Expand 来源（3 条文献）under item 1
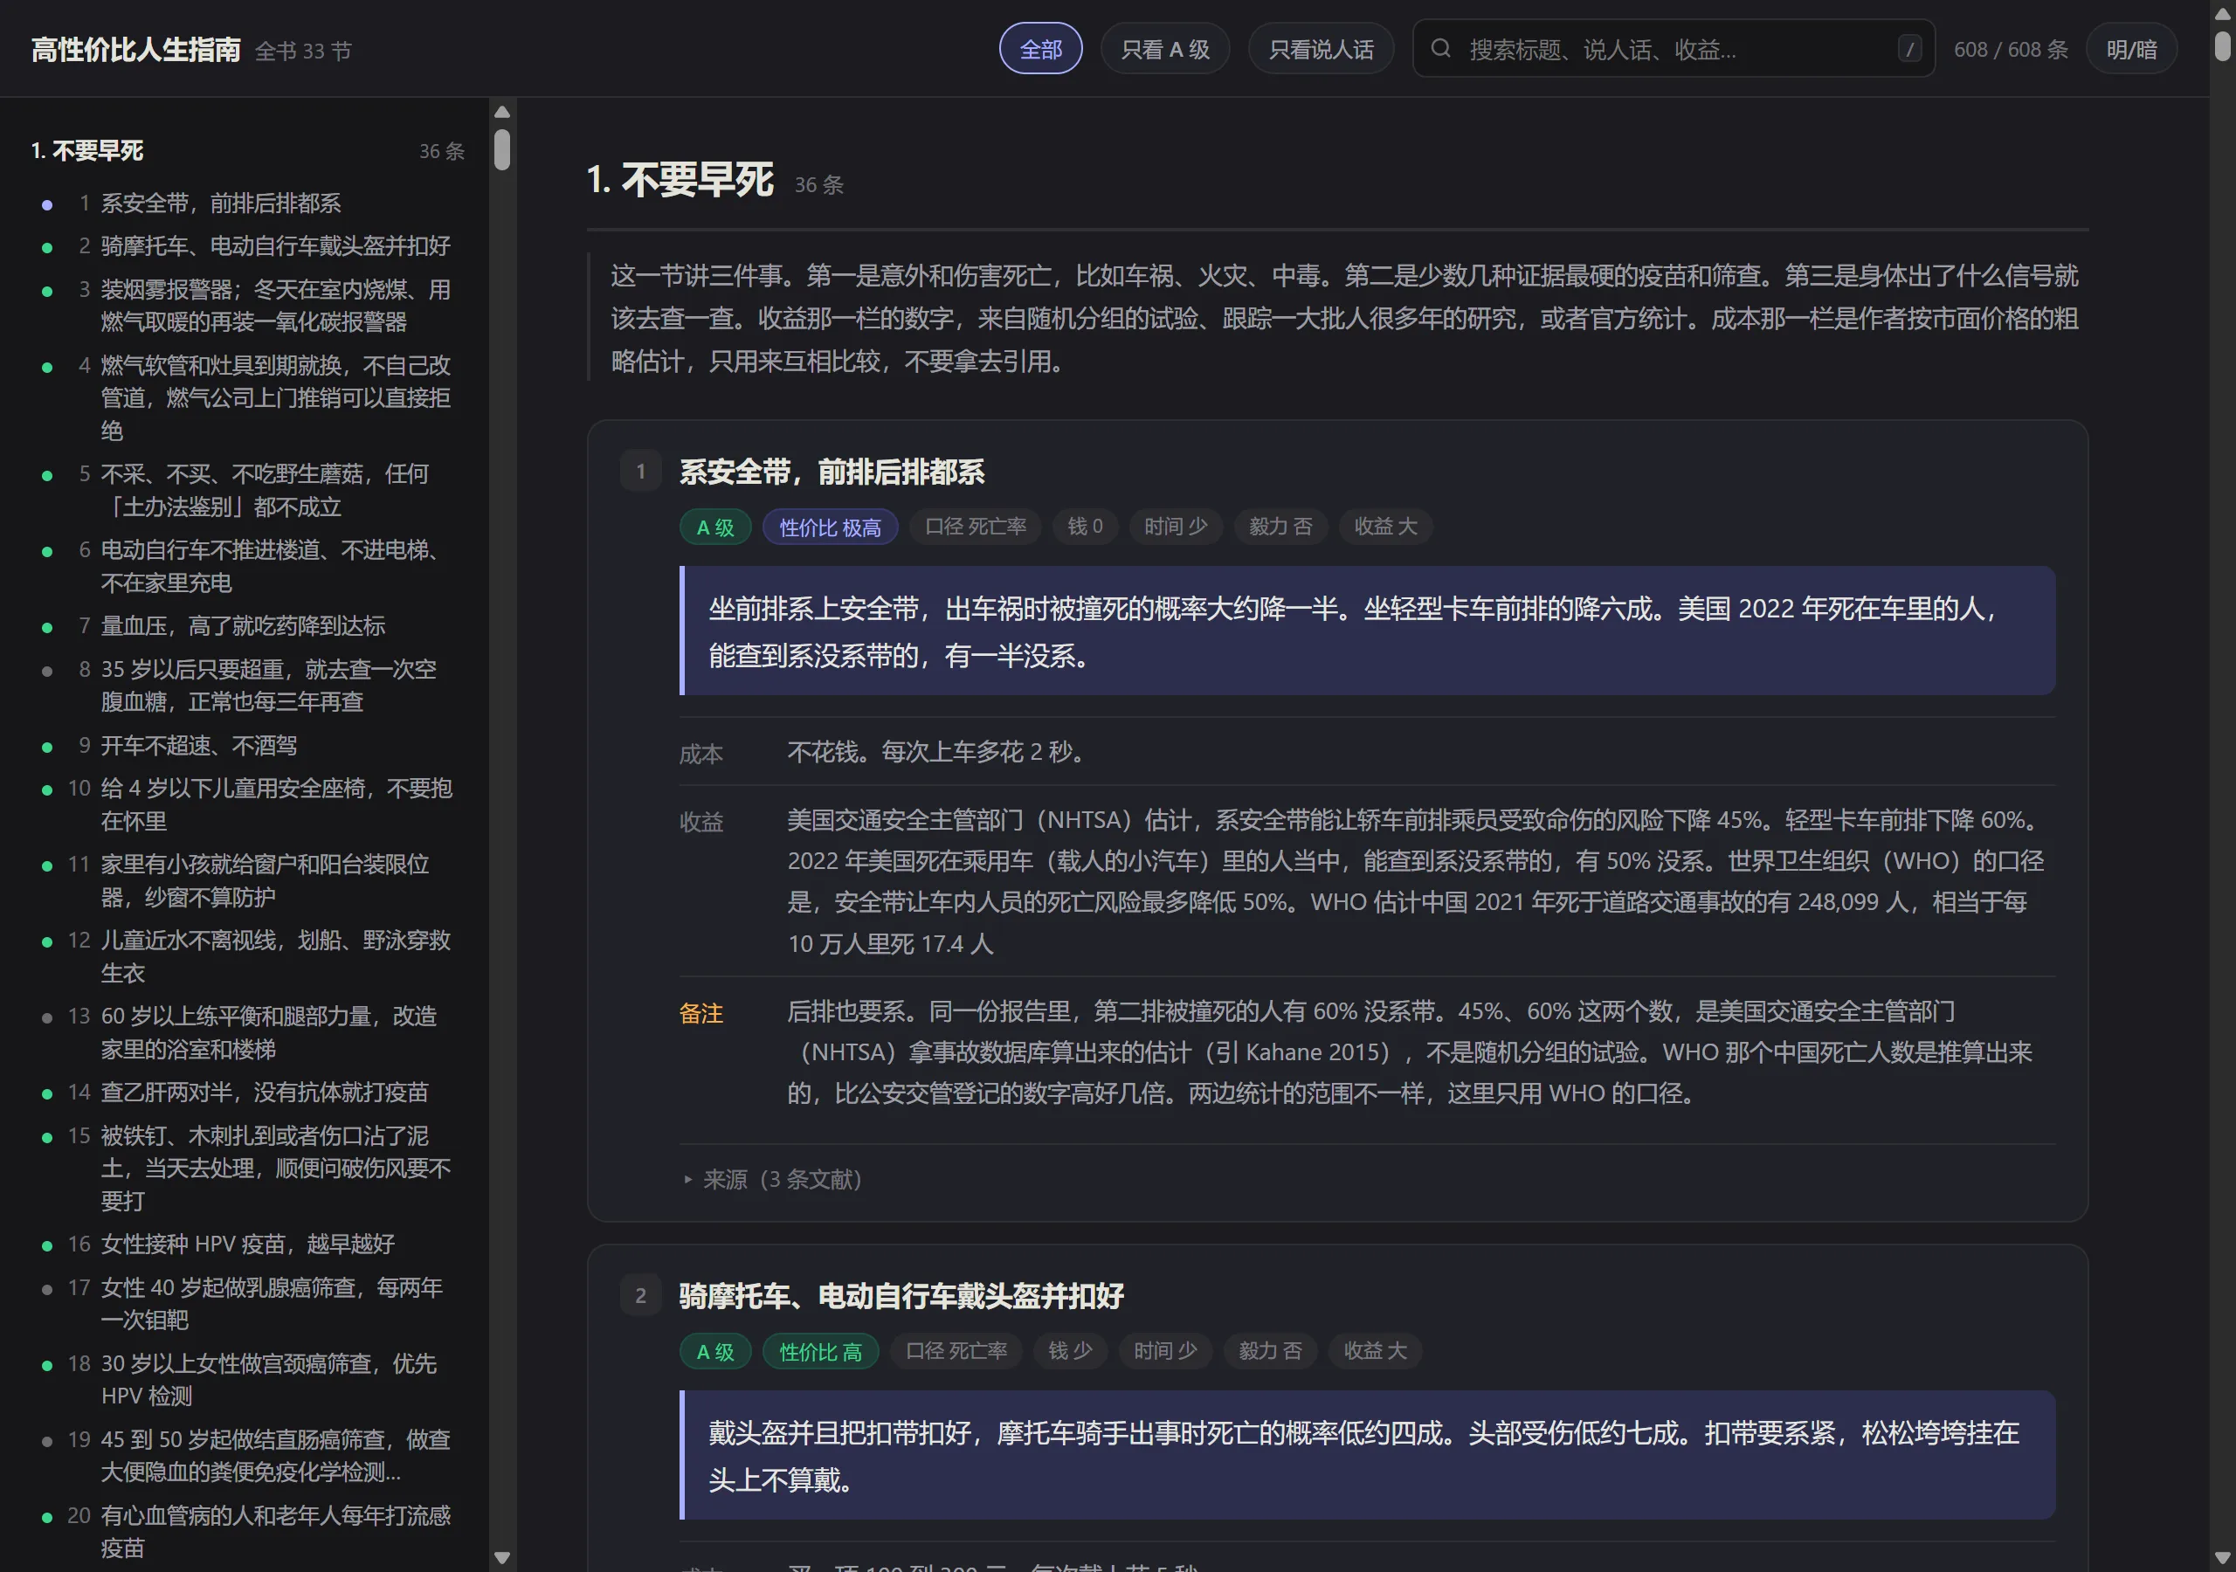 coord(773,1180)
